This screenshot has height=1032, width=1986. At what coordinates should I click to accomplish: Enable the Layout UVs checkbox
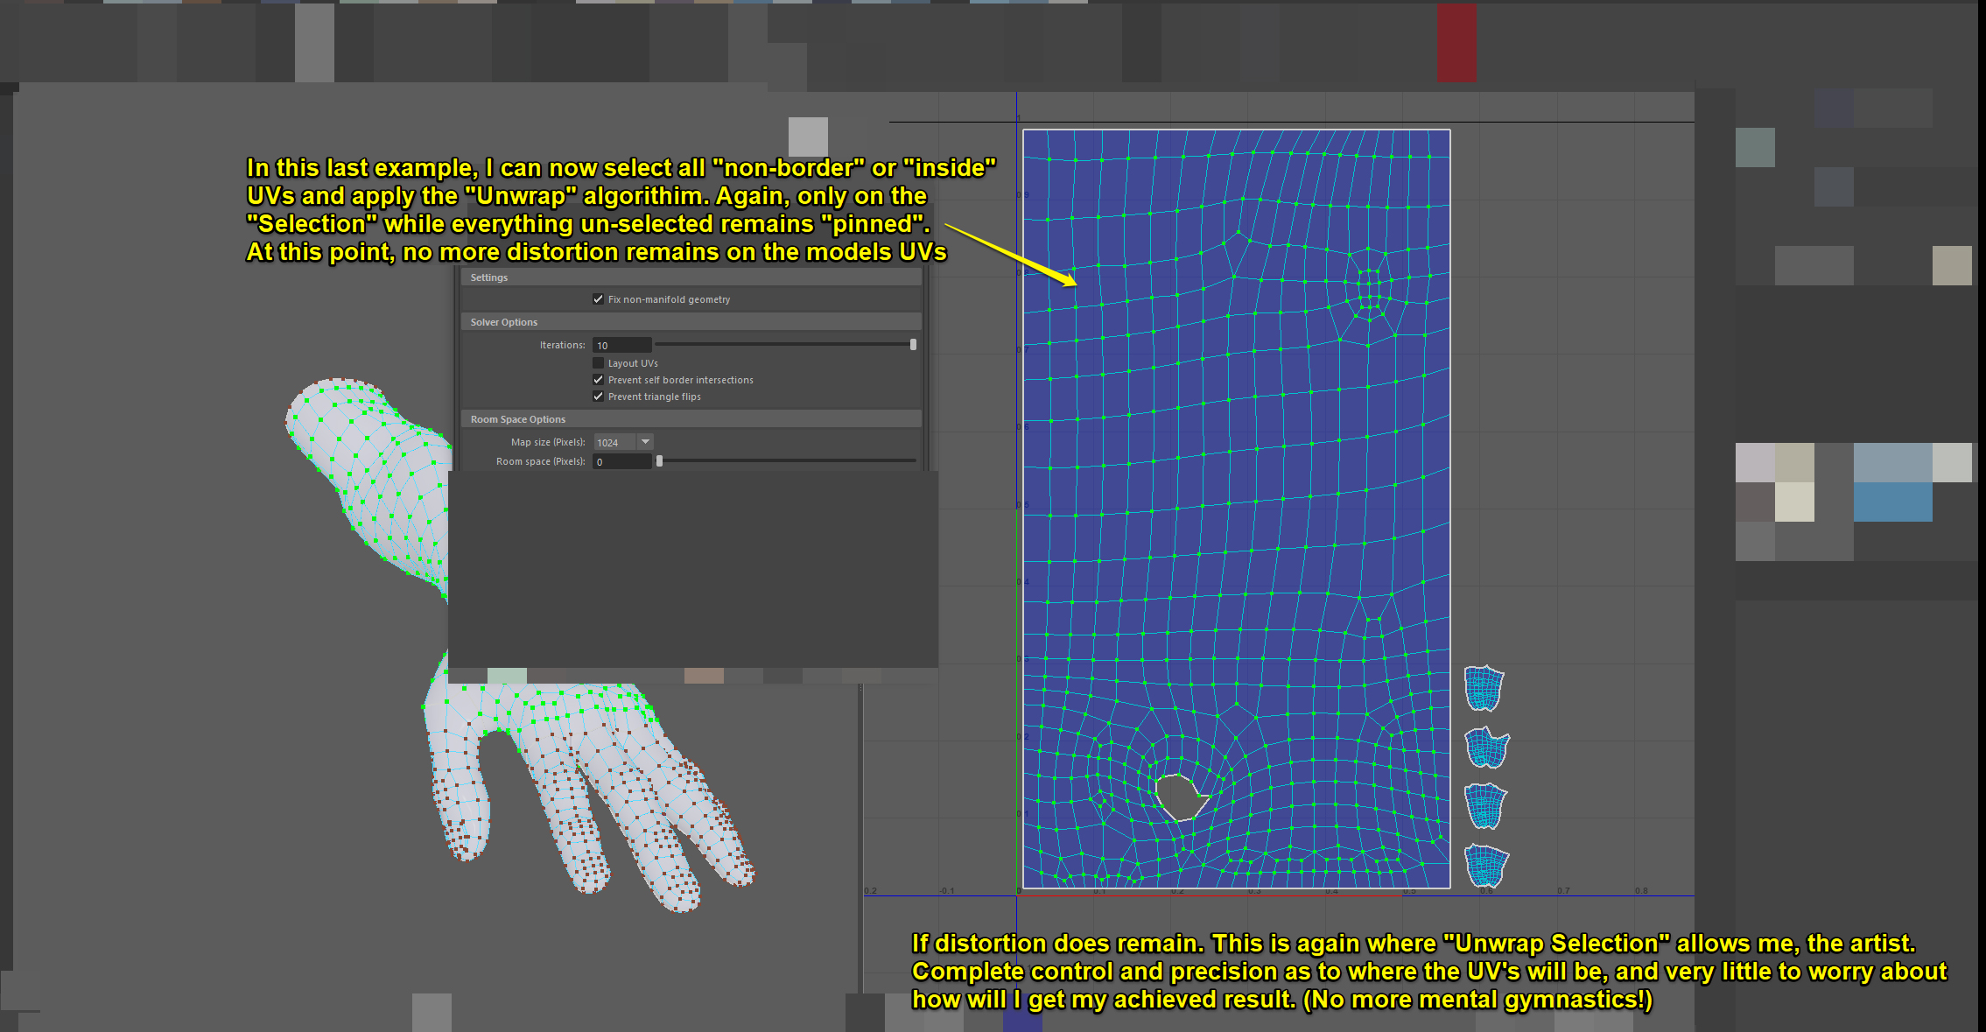pyautogui.click(x=599, y=363)
